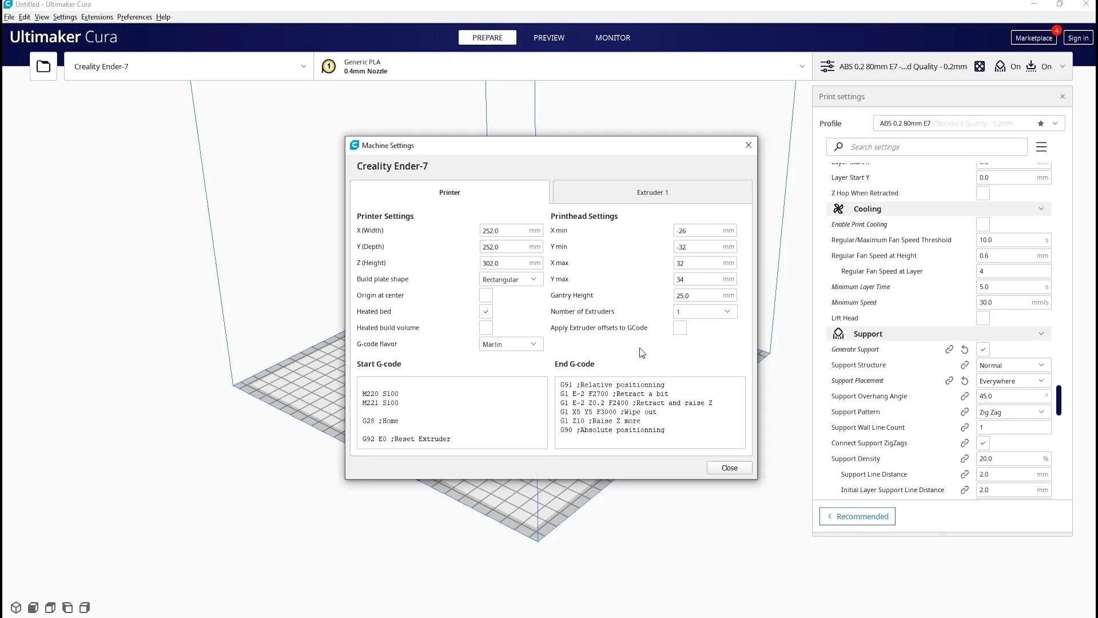
Task: Click the Cooling fan section icon
Action: pos(838,209)
